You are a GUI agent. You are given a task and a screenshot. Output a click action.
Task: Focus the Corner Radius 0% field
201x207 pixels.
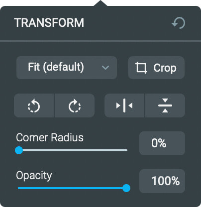(x=162, y=143)
